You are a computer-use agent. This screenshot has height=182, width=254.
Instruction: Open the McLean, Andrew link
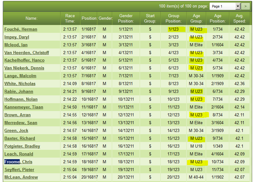(21, 177)
